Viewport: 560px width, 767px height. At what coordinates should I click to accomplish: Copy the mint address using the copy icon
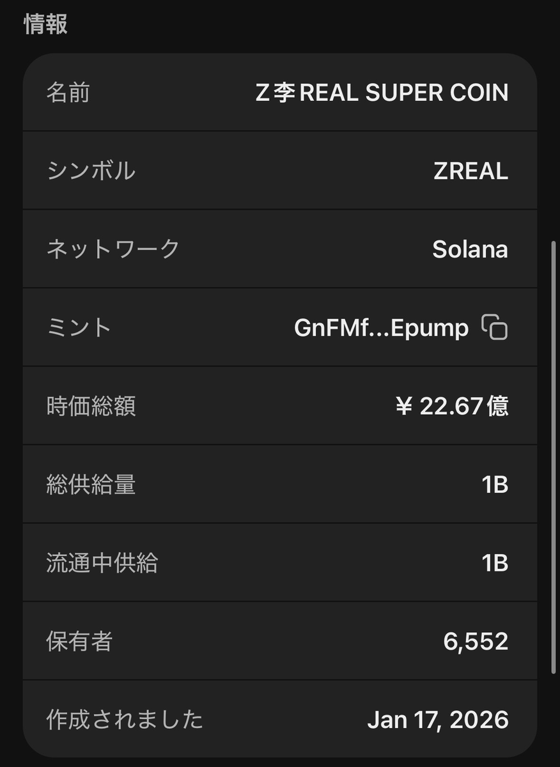(x=494, y=327)
